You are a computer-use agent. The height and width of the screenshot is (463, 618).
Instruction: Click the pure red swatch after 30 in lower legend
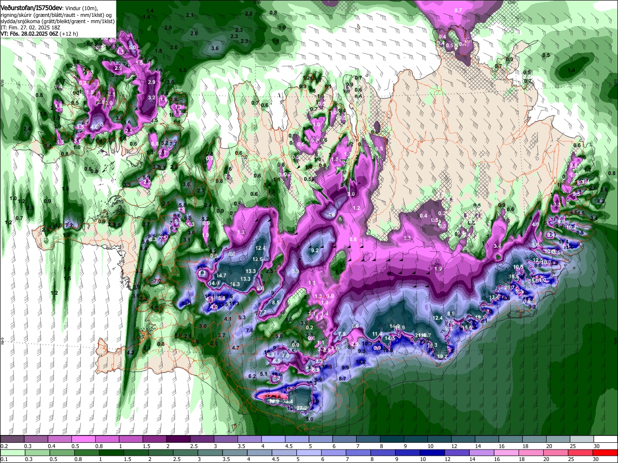click(x=605, y=453)
